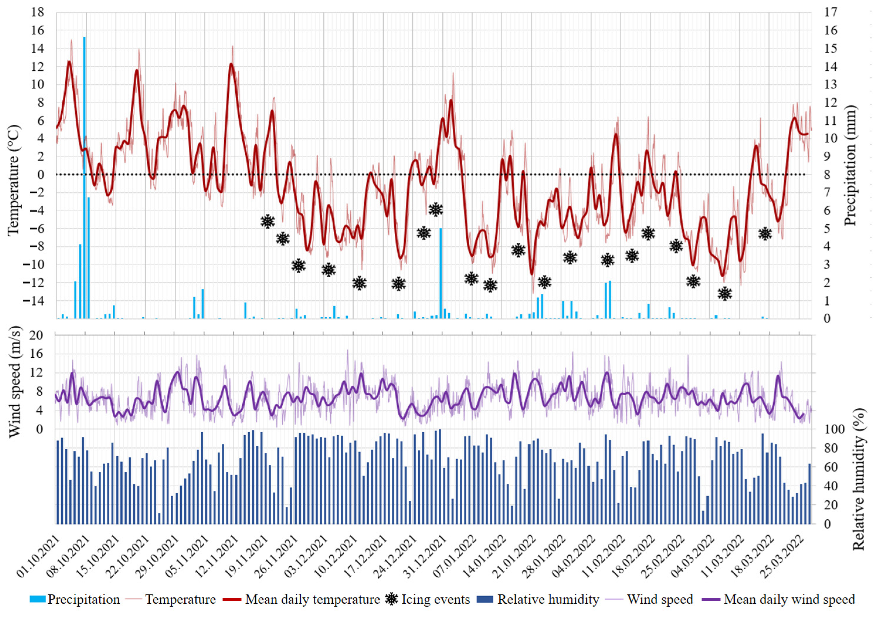
Task: Click the Icing events snowflake legend icon
Action: (391, 599)
